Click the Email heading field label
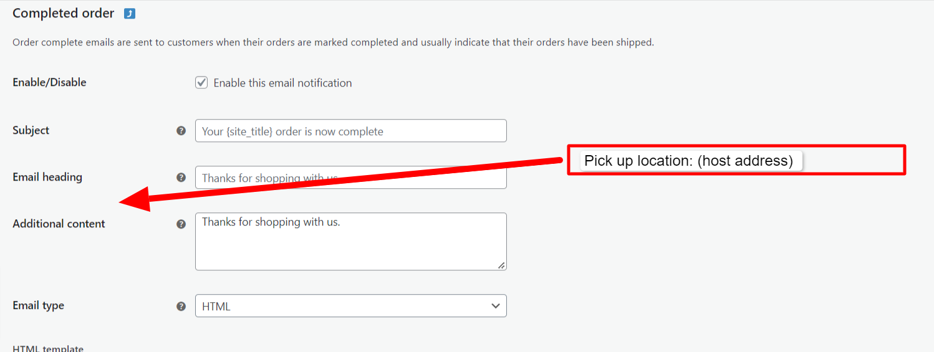 47,178
